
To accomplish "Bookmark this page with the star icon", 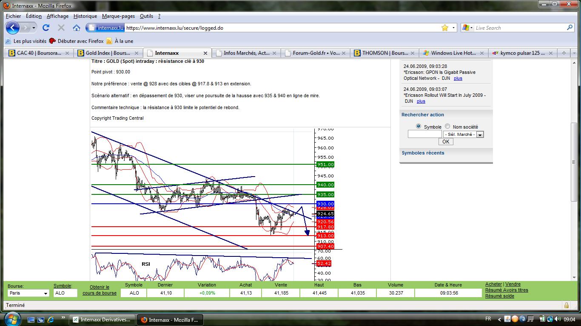I will (445, 28).
